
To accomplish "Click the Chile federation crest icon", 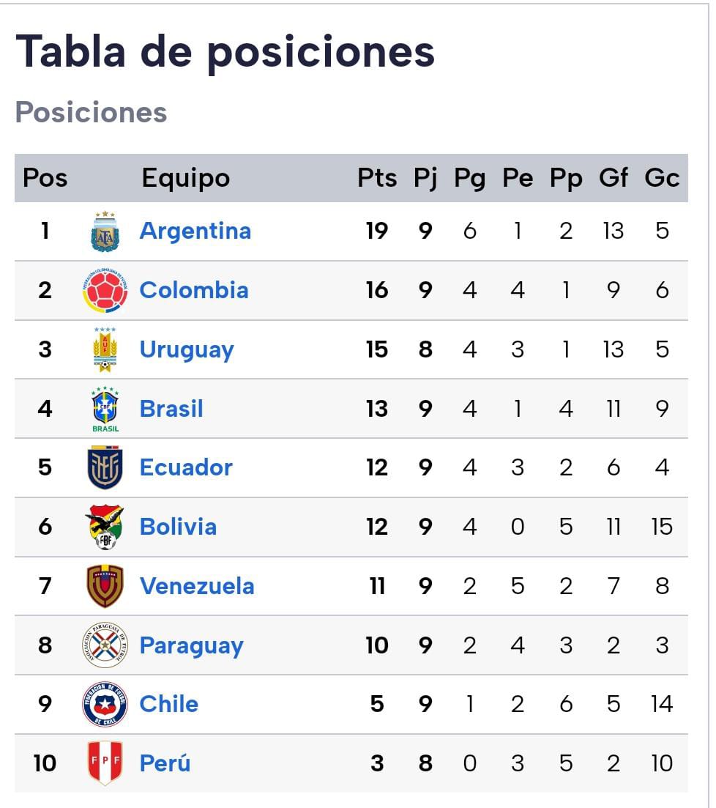I will click(105, 705).
